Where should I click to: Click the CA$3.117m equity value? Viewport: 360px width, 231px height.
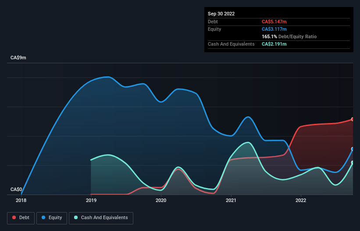[274, 29]
